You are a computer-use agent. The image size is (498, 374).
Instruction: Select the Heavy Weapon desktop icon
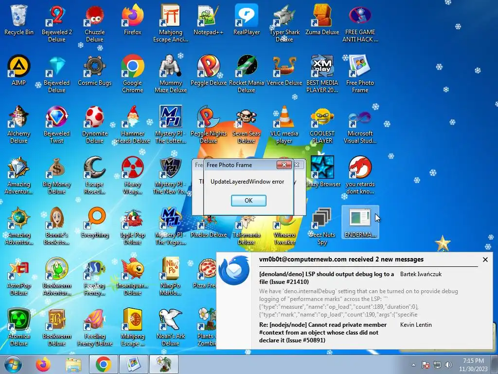[132, 175]
